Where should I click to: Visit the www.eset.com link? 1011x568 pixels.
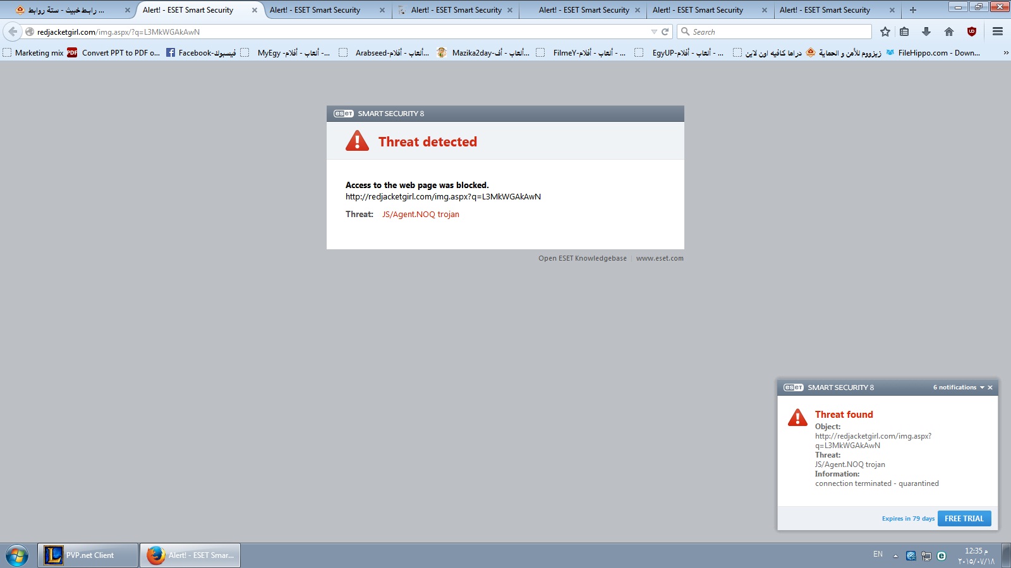click(x=660, y=258)
